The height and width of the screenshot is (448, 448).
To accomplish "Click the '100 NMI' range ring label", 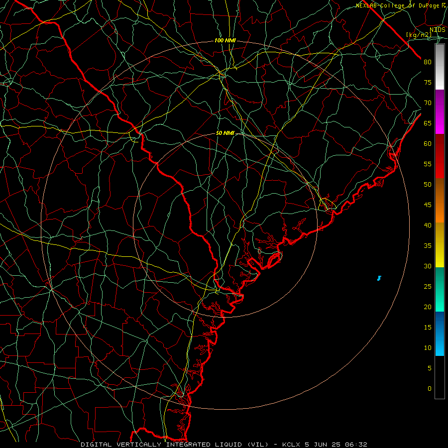I will (x=225, y=41).
